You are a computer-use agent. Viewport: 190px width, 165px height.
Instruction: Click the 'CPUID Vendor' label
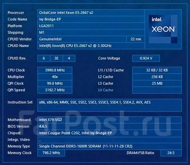pyautogui.click(x=20, y=39)
